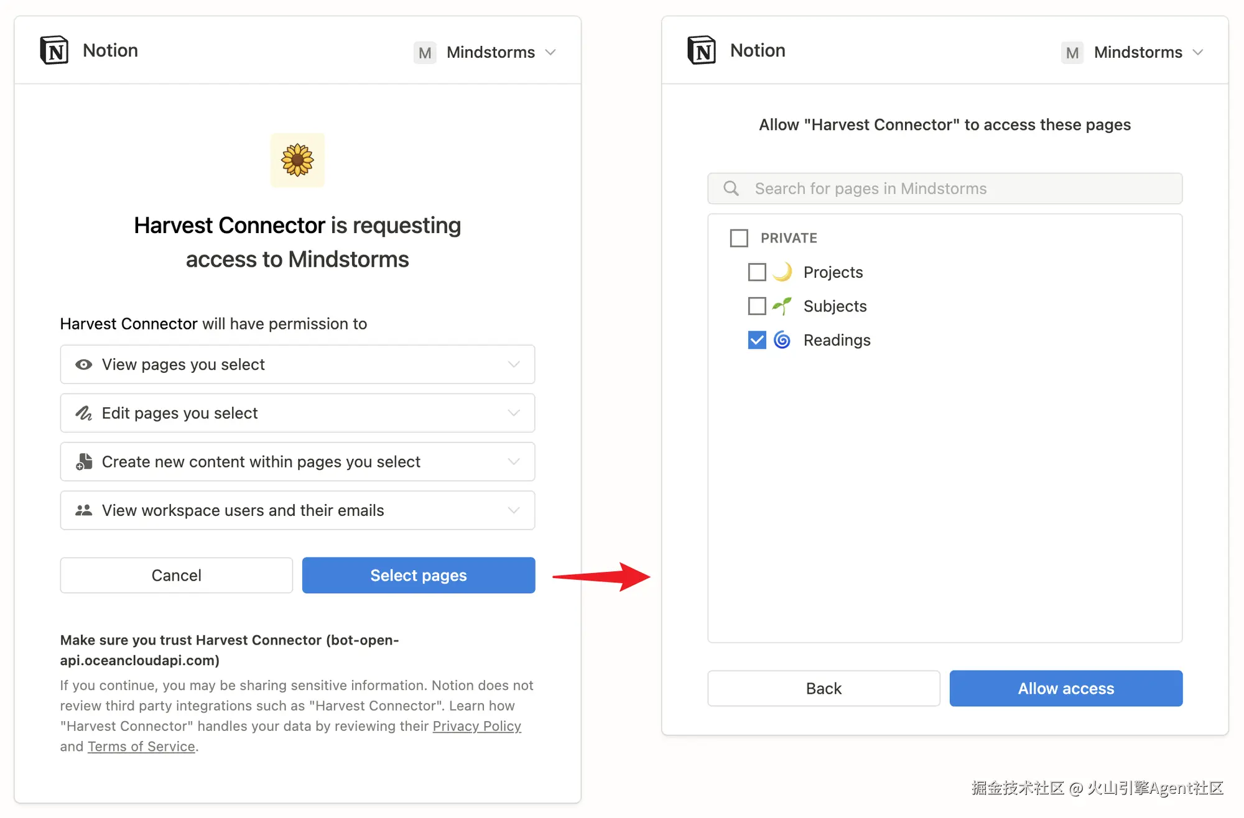
Task: Expand the Edit pages you select permission
Action: [x=297, y=413]
